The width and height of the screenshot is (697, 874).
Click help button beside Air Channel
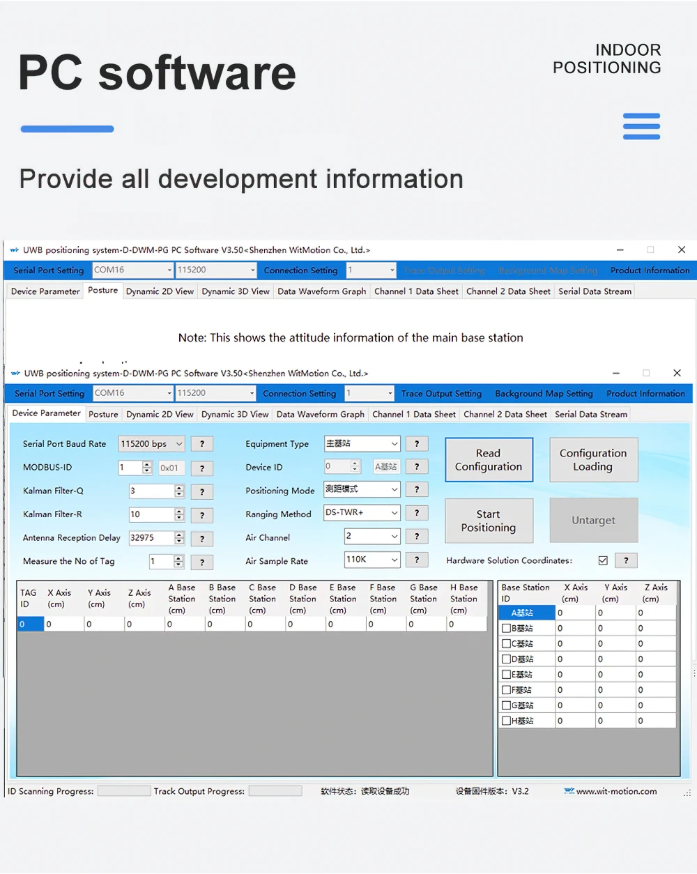coord(417,536)
